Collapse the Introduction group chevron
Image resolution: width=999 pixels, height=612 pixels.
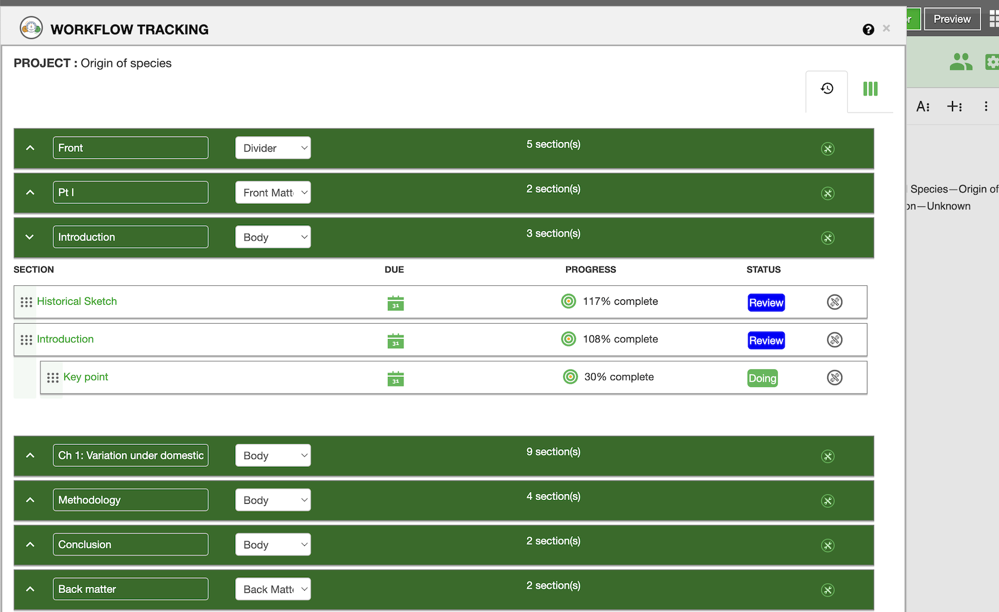pyautogui.click(x=30, y=237)
